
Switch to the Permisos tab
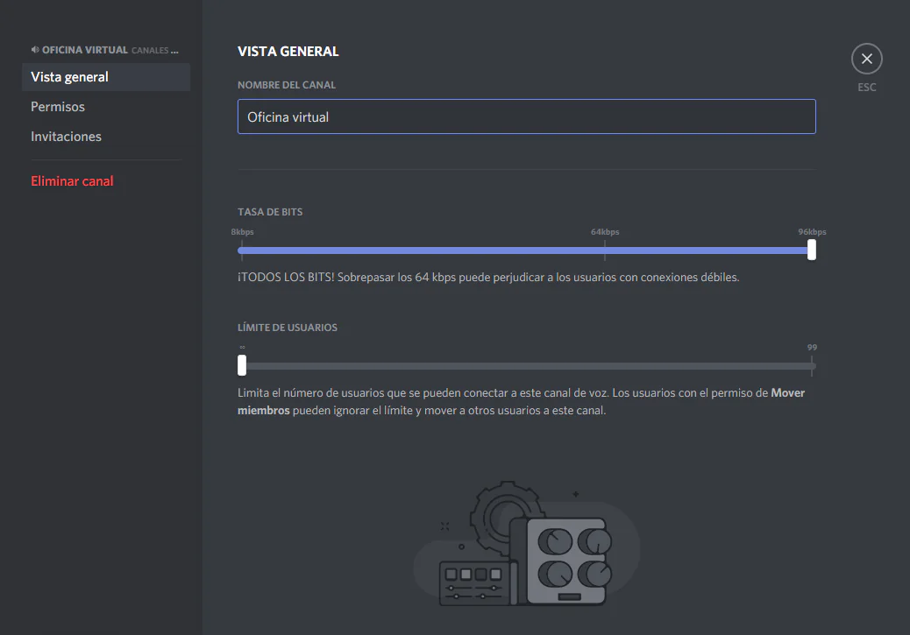(57, 106)
